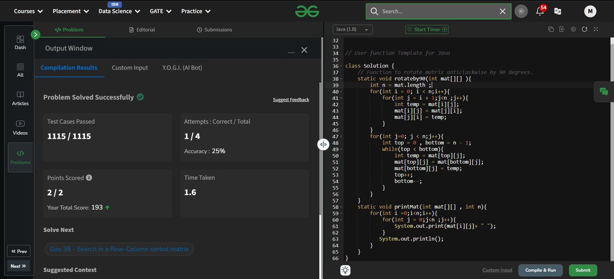Reset code using the reload icon

[584, 29]
